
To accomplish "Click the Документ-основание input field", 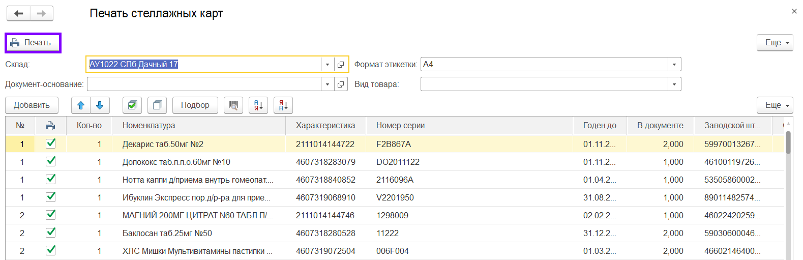I will (x=204, y=84).
